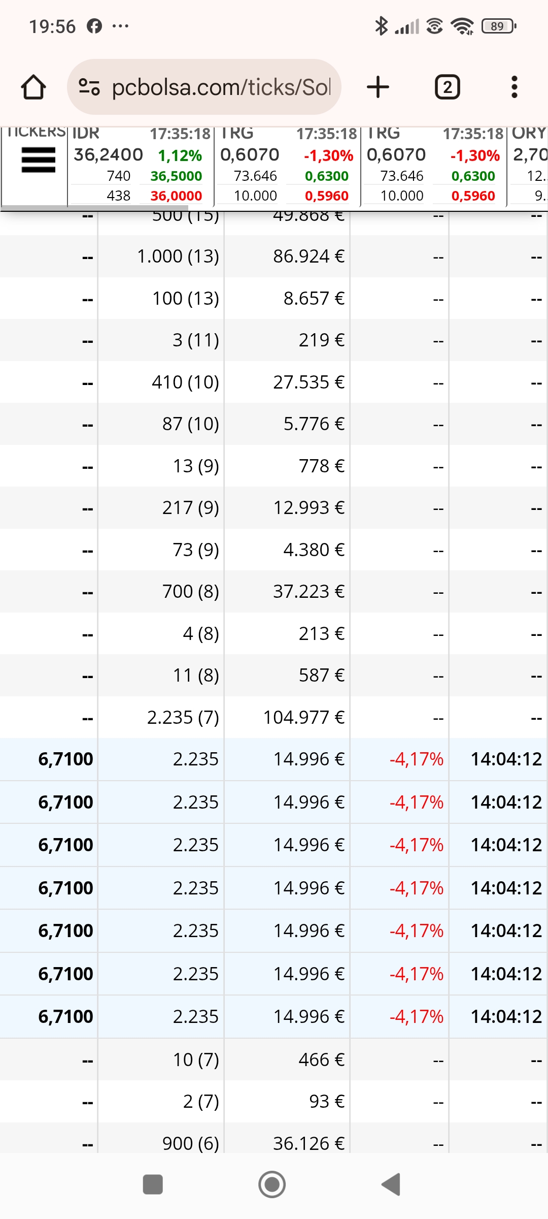The height and width of the screenshot is (1219, 548).
Task: Click the 410 (10) volume row
Action: click(274, 382)
